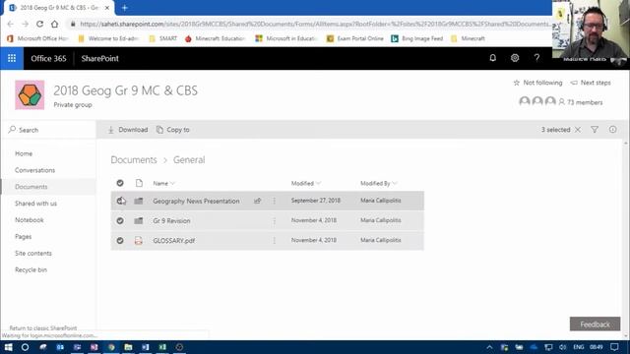Click the Gr 9 Revision folder icon

pos(139,220)
